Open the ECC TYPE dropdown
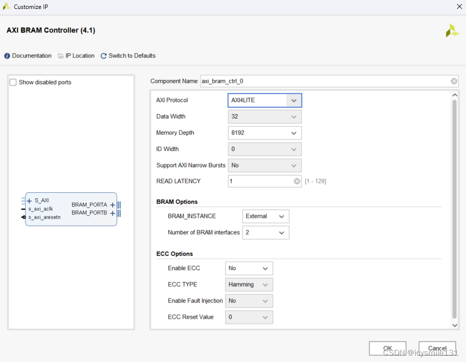466x362 pixels. click(x=249, y=285)
